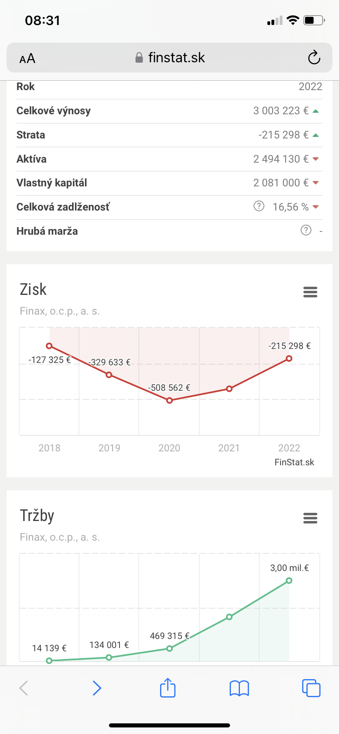Tap the finstat.sk address bar
The image size is (339, 734).
pos(169,58)
